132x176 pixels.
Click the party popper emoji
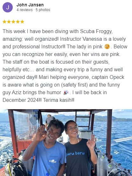(x=66, y=93)
